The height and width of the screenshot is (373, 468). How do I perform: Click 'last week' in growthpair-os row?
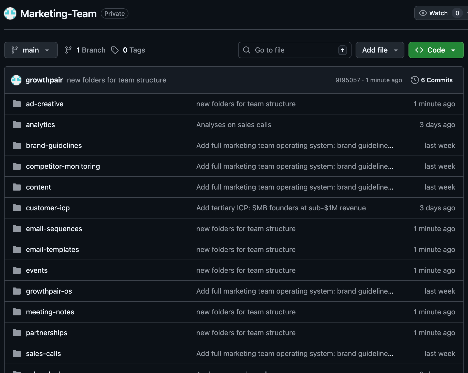pos(440,291)
